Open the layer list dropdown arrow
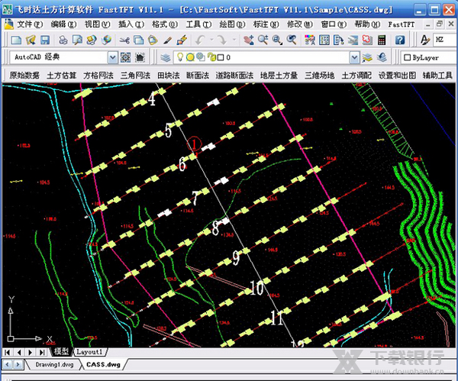458x381 pixels. point(353,57)
